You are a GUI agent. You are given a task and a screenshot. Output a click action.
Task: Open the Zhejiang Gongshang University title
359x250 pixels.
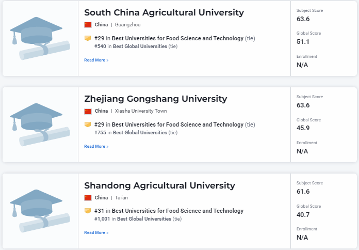155,99
